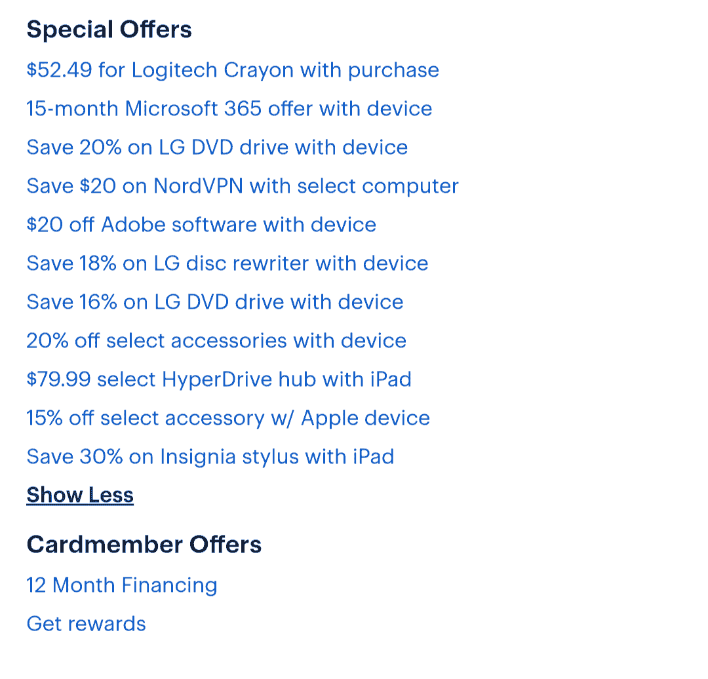708x679 pixels.
Task: Go to the Insignia stylus with iPad deal
Action: pyautogui.click(x=210, y=457)
